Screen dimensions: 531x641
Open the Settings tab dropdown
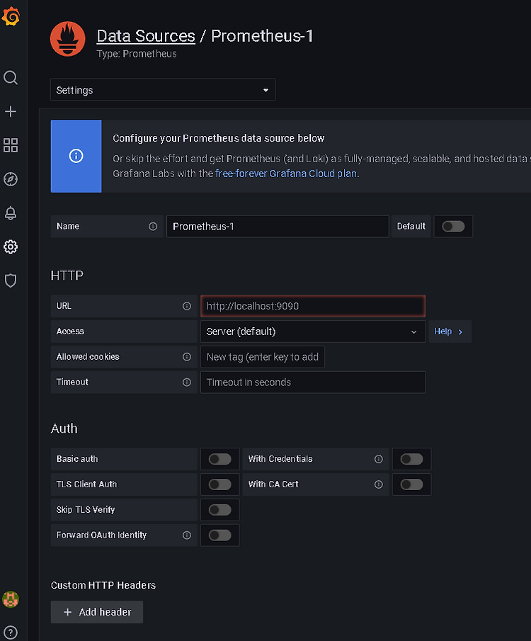[x=163, y=89]
